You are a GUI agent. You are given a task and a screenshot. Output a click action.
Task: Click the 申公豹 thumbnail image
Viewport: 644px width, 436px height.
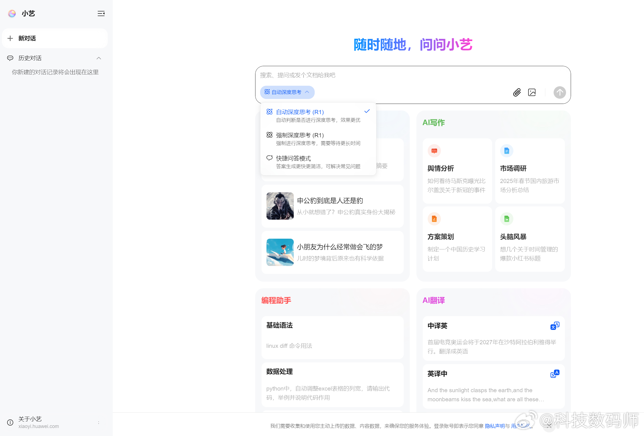[280, 206]
